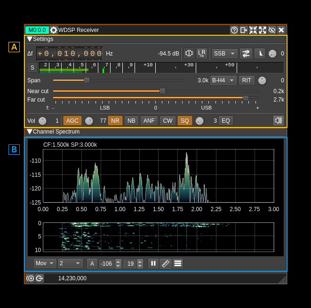Open the B-H4 FFT window dropdown
The image size is (311, 308).
click(x=223, y=80)
